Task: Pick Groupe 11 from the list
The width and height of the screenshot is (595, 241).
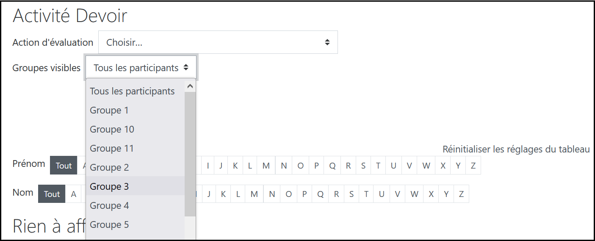Action: [112, 148]
